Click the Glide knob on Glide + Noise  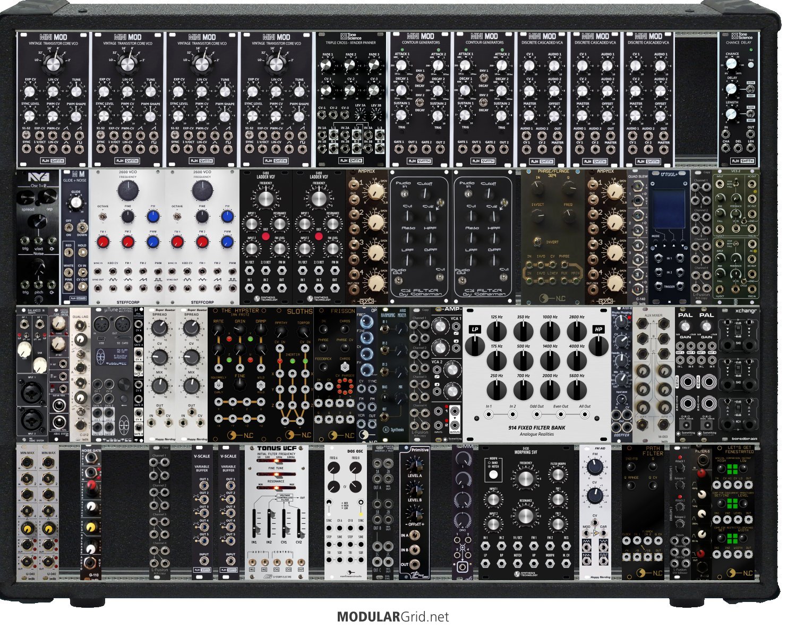(76, 202)
